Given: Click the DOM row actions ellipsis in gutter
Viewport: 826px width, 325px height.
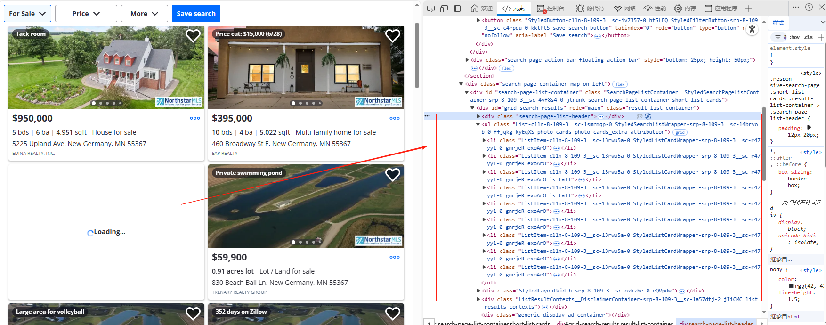Looking at the screenshot, I should 427,116.
